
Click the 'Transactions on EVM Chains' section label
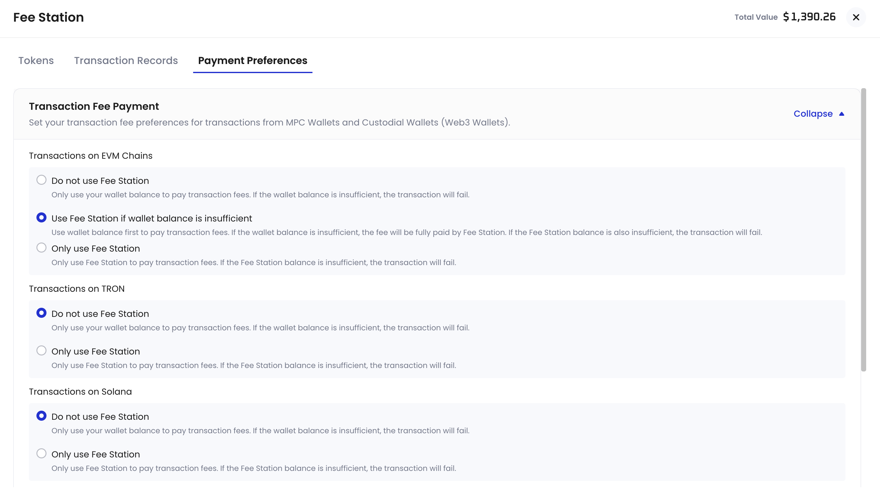tap(90, 156)
